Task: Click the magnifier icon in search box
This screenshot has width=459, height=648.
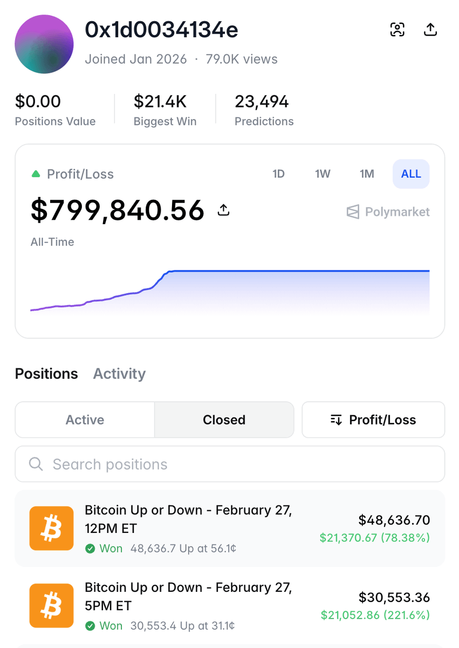Action: pyautogui.click(x=36, y=464)
